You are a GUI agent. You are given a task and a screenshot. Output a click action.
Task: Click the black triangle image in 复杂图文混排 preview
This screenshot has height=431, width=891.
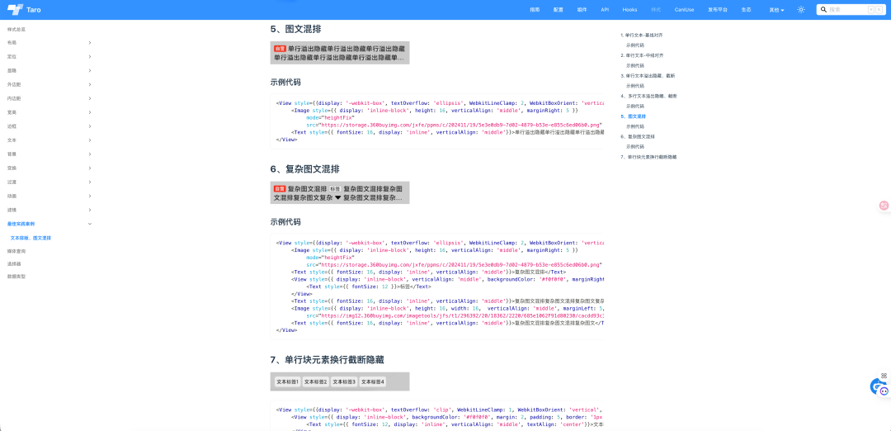[x=337, y=198]
